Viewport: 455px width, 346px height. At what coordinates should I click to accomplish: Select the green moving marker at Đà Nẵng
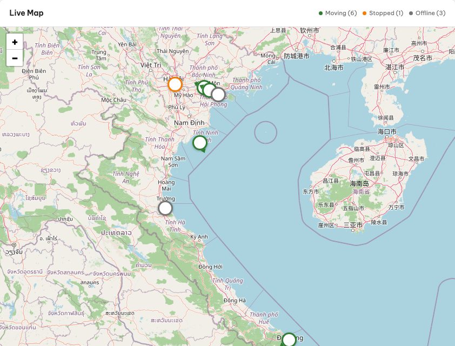tap(289, 340)
